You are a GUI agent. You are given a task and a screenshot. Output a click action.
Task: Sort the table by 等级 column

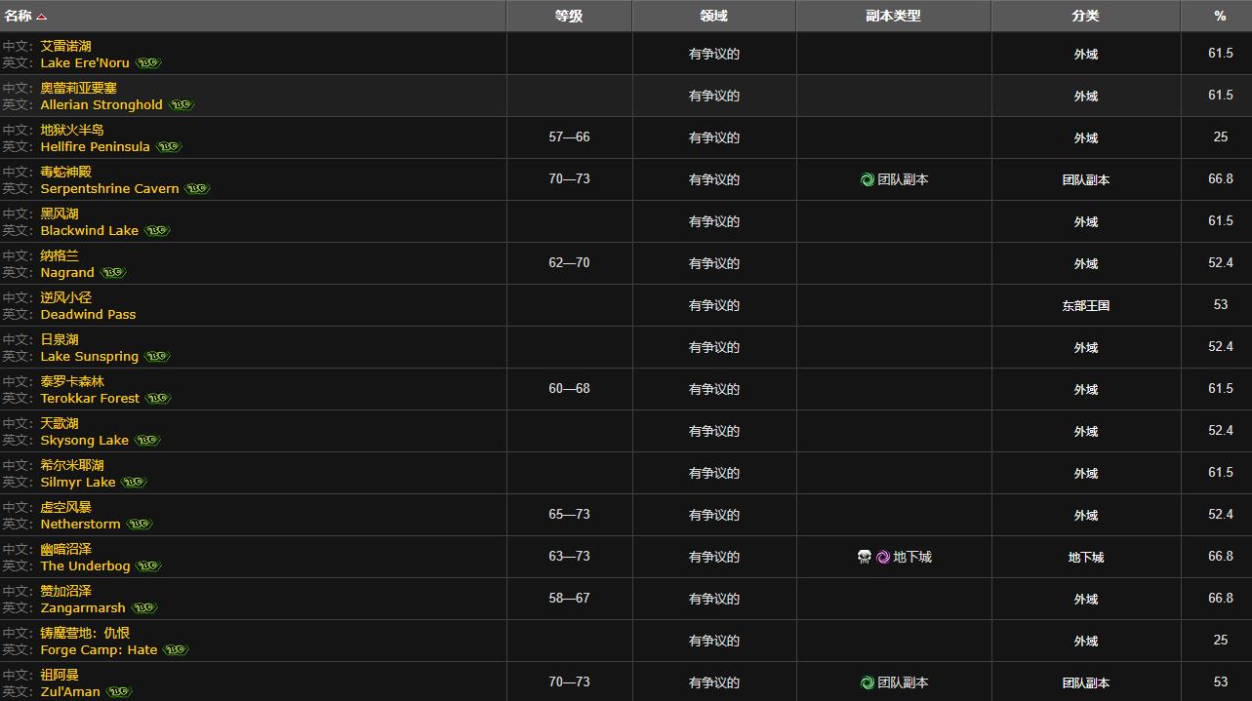tap(569, 17)
